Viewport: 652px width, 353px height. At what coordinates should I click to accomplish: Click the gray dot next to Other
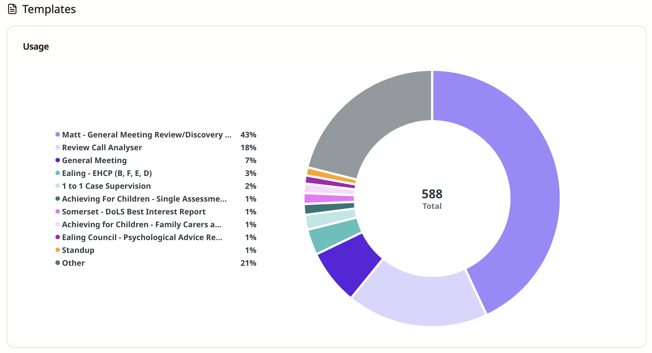pos(58,263)
